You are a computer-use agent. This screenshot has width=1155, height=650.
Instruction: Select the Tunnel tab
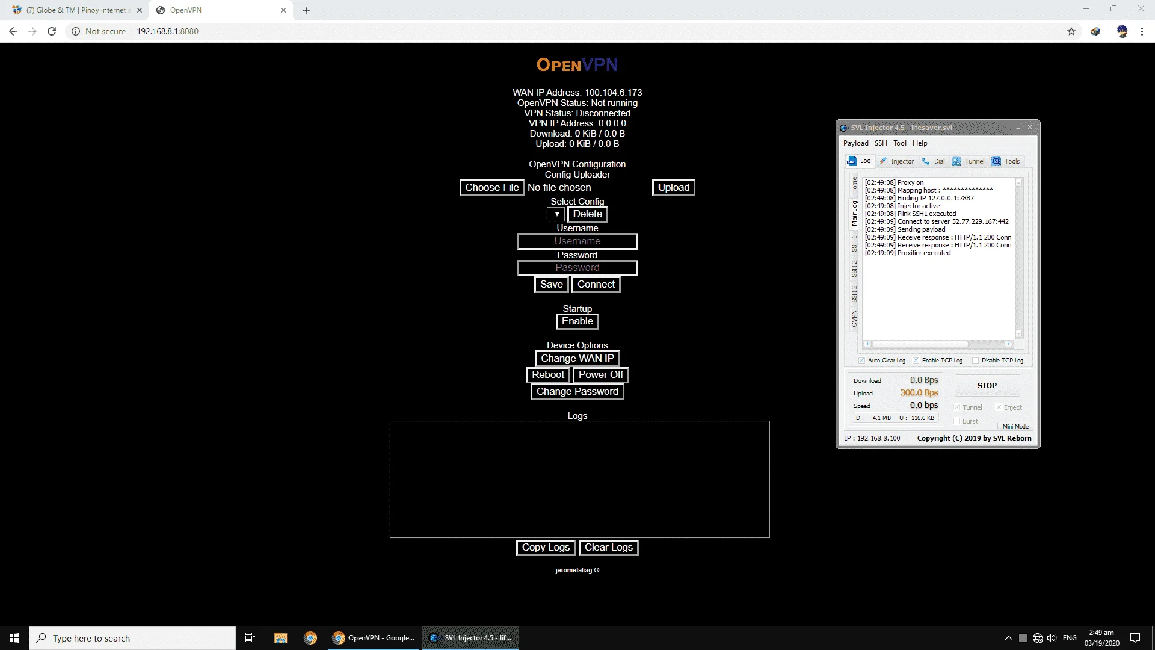[x=969, y=161]
